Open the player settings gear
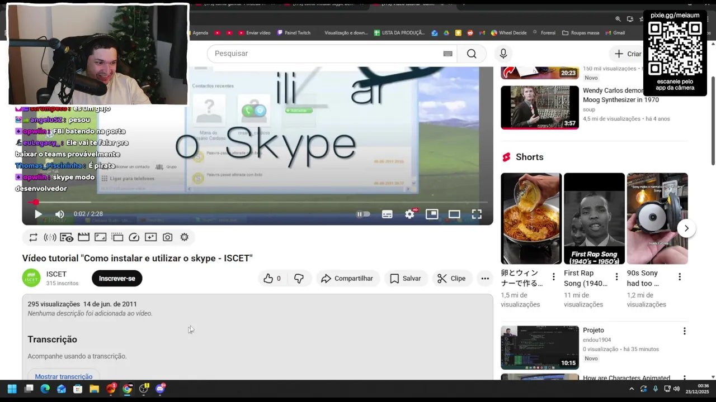 click(410, 214)
